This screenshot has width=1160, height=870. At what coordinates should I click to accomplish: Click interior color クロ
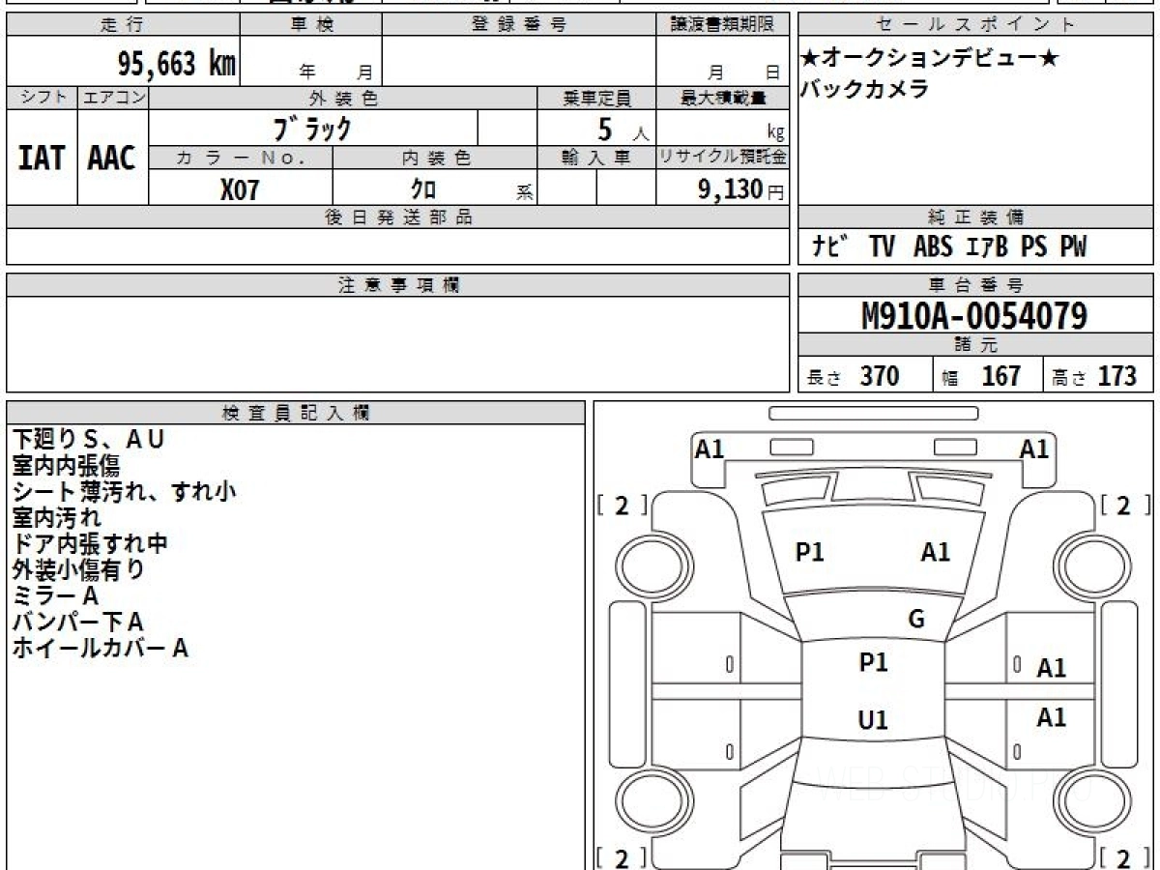tap(423, 188)
